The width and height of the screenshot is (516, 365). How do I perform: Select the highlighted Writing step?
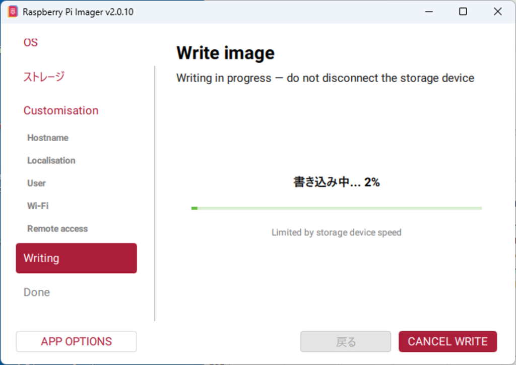[x=77, y=258]
